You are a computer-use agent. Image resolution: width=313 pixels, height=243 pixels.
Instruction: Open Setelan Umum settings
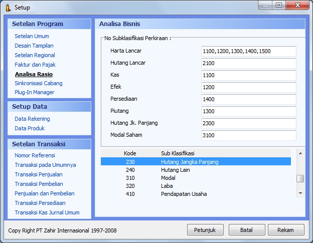pos(32,36)
